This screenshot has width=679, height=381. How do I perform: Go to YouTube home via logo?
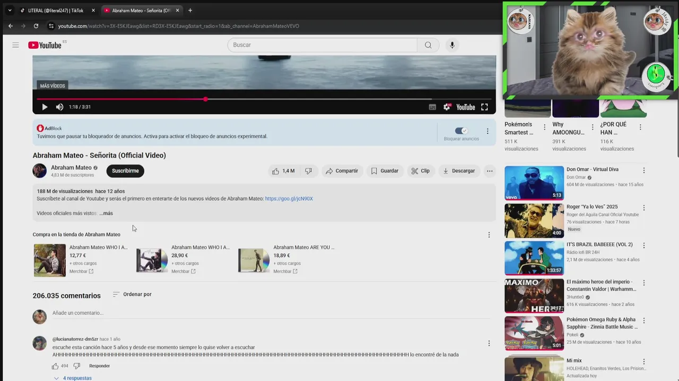pyautogui.click(x=45, y=45)
